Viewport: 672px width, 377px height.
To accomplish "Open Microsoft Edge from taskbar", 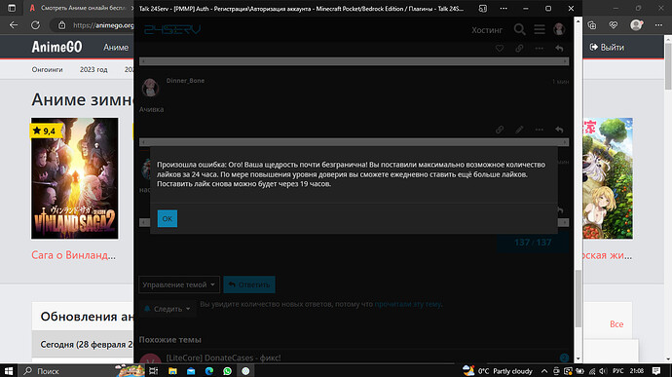I will tap(209, 371).
